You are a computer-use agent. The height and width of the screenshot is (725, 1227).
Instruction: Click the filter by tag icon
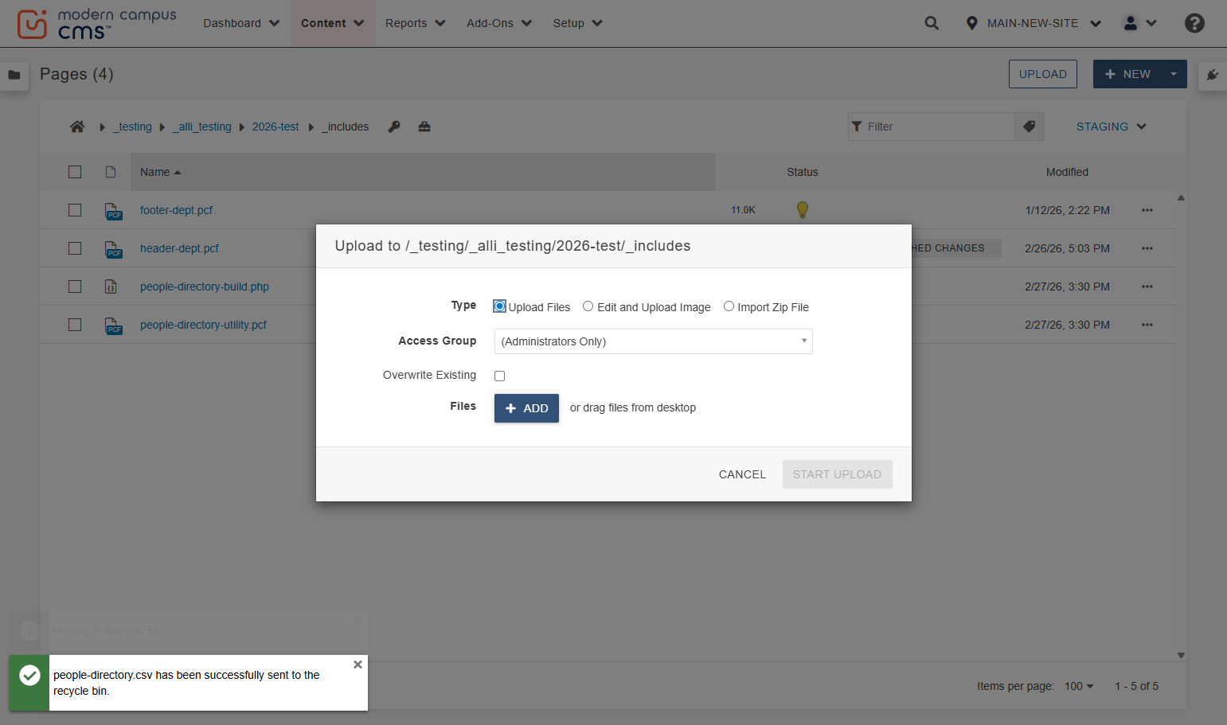[1029, 127]
